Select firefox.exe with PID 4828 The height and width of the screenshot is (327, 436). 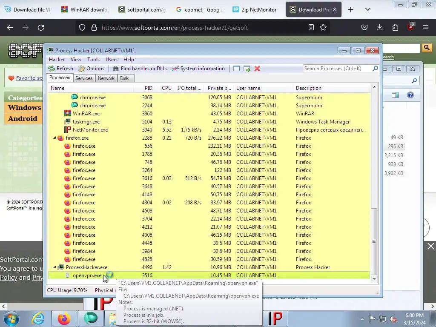(x=209, y=259)
